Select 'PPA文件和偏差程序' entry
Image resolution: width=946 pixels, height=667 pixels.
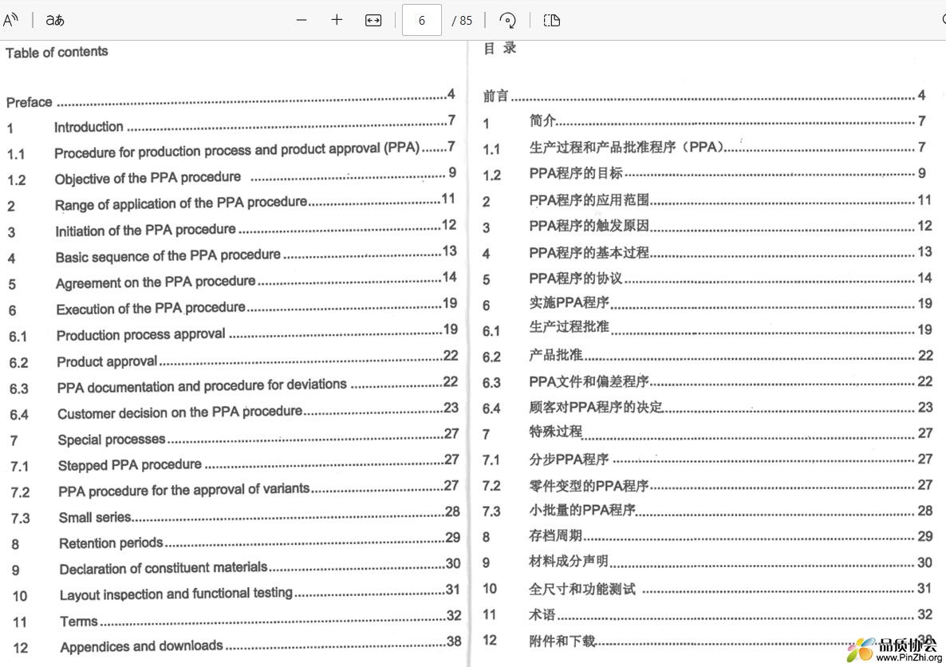point(589,381)
